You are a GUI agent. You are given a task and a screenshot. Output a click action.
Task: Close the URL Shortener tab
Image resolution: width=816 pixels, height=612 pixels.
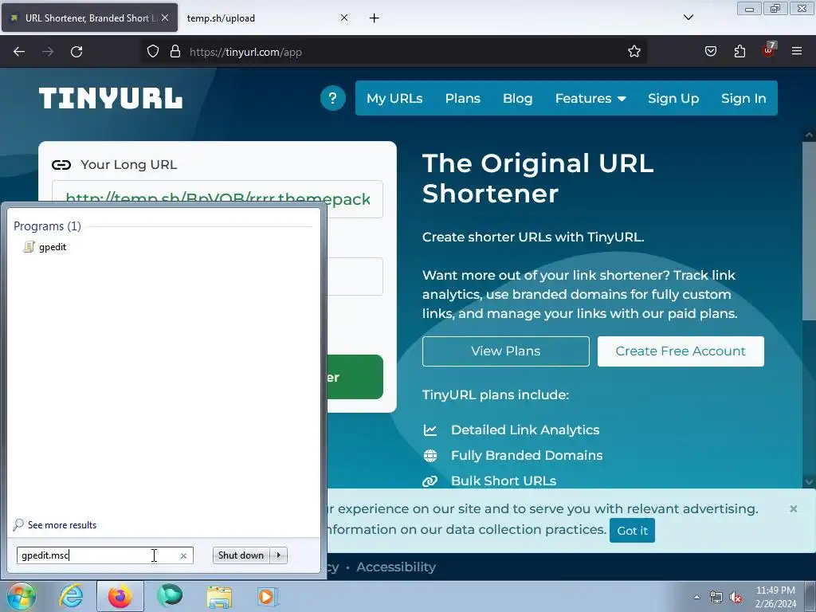pyautogui.click(x=165, y=18)
